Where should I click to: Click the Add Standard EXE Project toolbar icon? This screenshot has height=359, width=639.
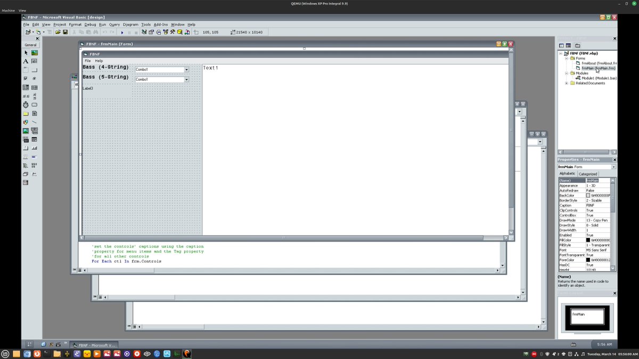28,32
